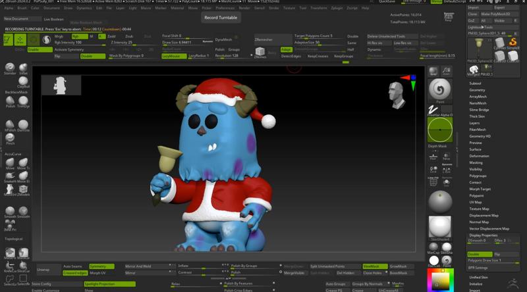527x292 pixels.
Task: Click Delete Unselected Tools button
Action: (391, 36)
